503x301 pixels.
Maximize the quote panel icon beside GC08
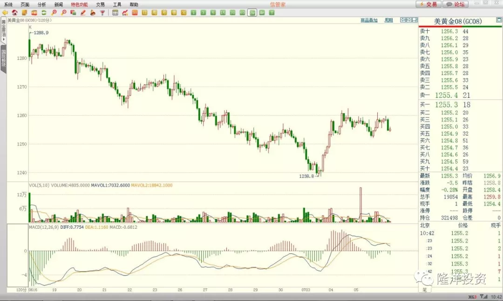(x=499, y=20)
